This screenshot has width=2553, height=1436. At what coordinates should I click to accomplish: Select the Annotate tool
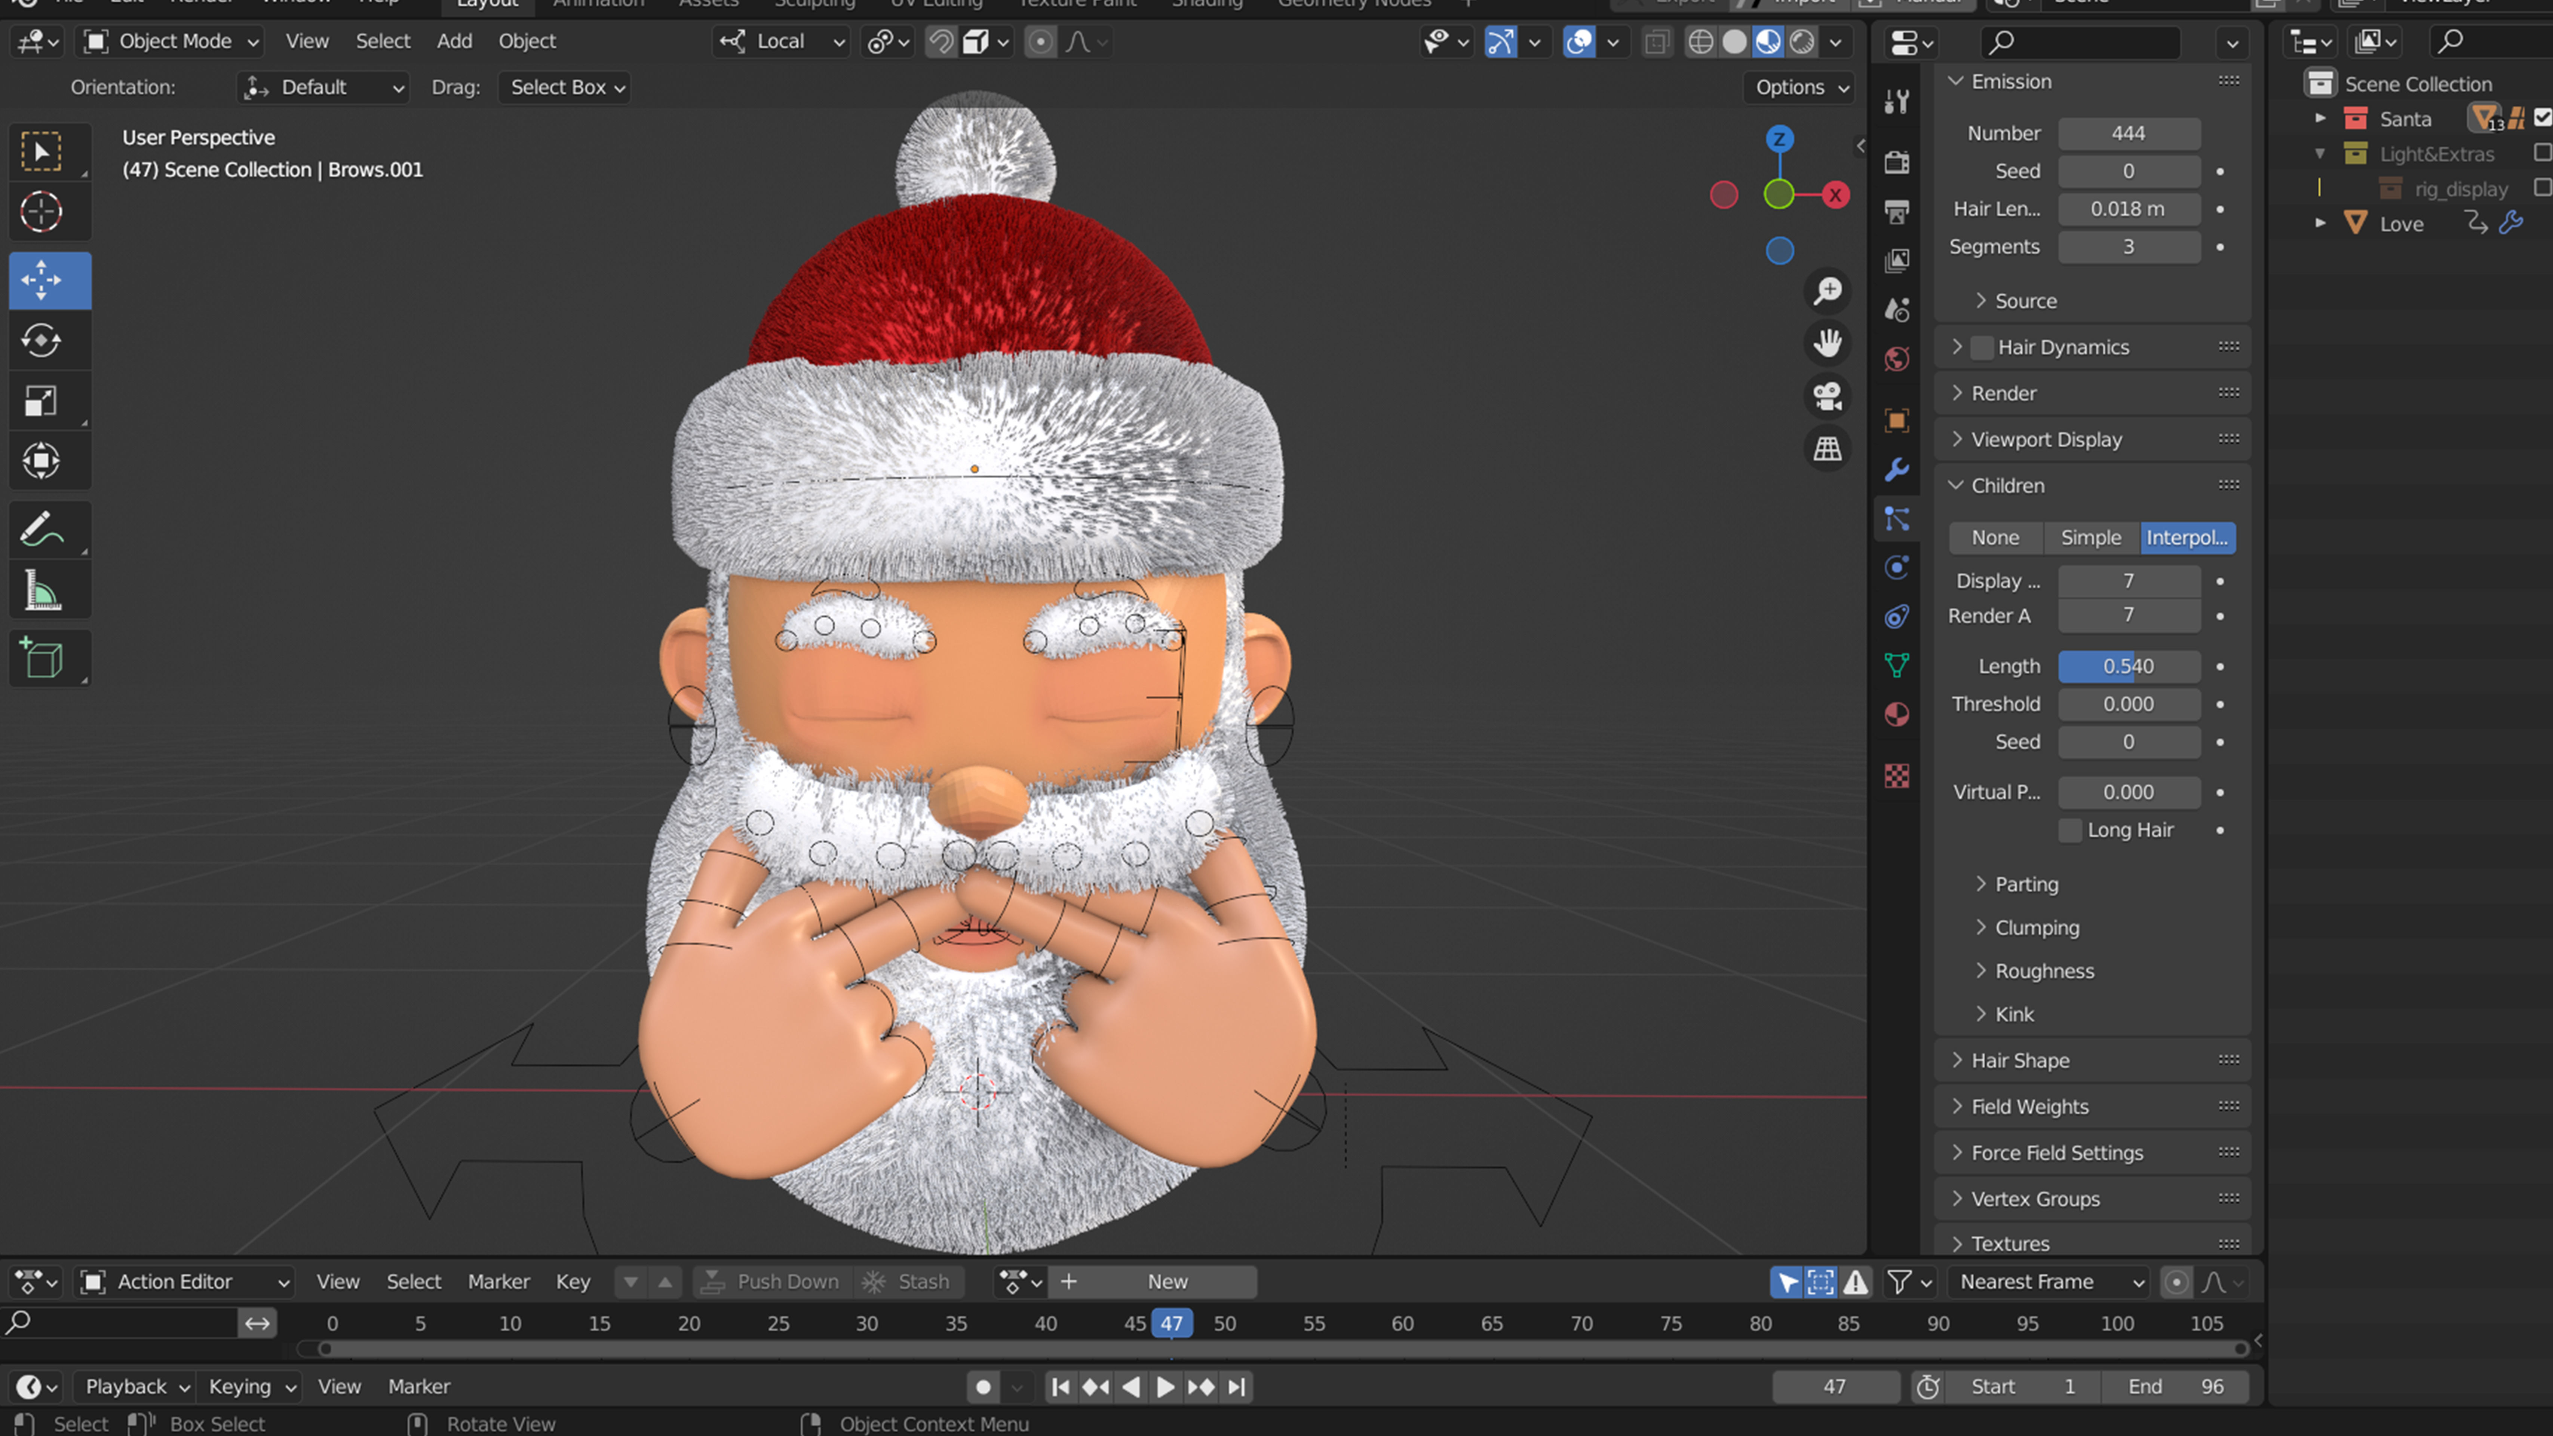pos(42,530)
